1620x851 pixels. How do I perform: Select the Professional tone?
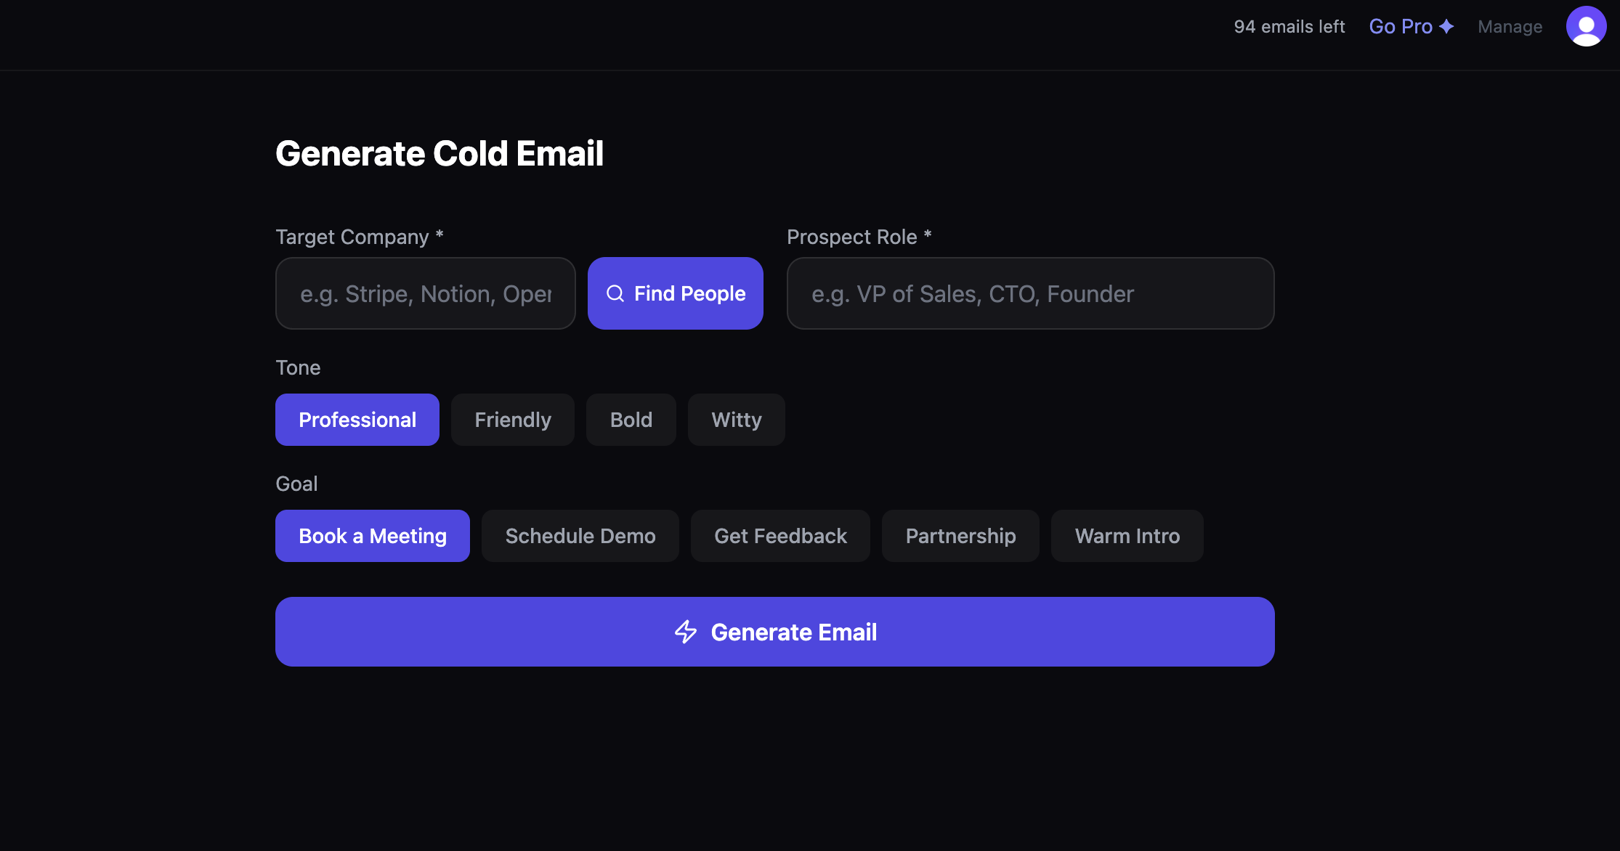point(357,419)
